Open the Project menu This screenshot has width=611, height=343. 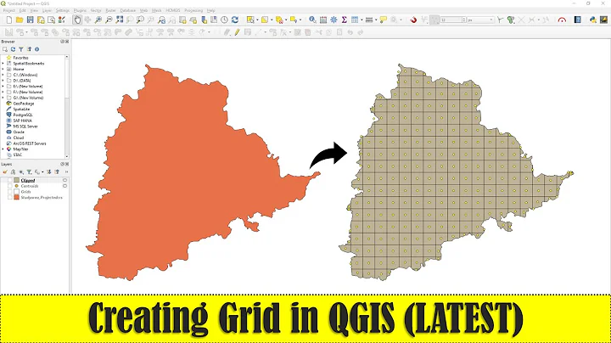8,10
